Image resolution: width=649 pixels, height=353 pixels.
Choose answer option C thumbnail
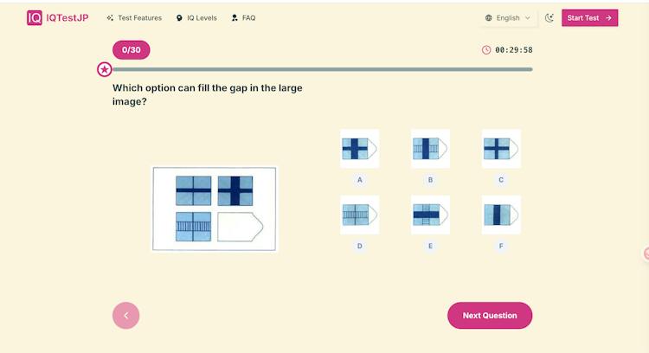click(x=501, y=149)
